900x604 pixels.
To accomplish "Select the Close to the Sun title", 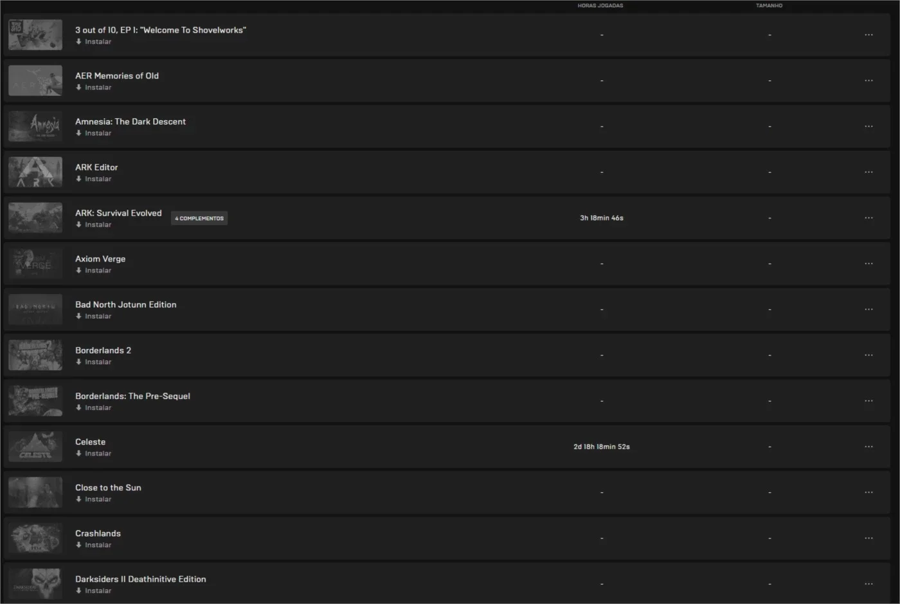I will click(108, 488).
